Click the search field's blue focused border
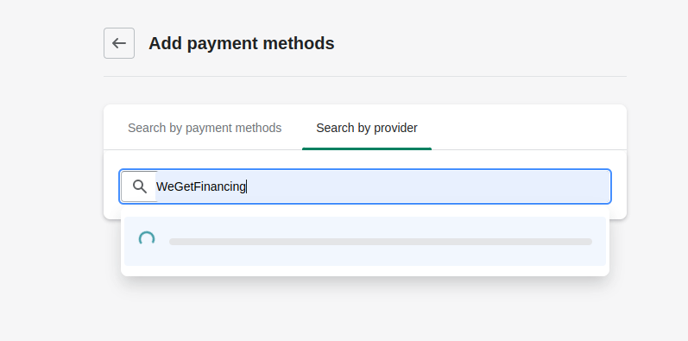 pyautogui.click(x=365, y=170)
